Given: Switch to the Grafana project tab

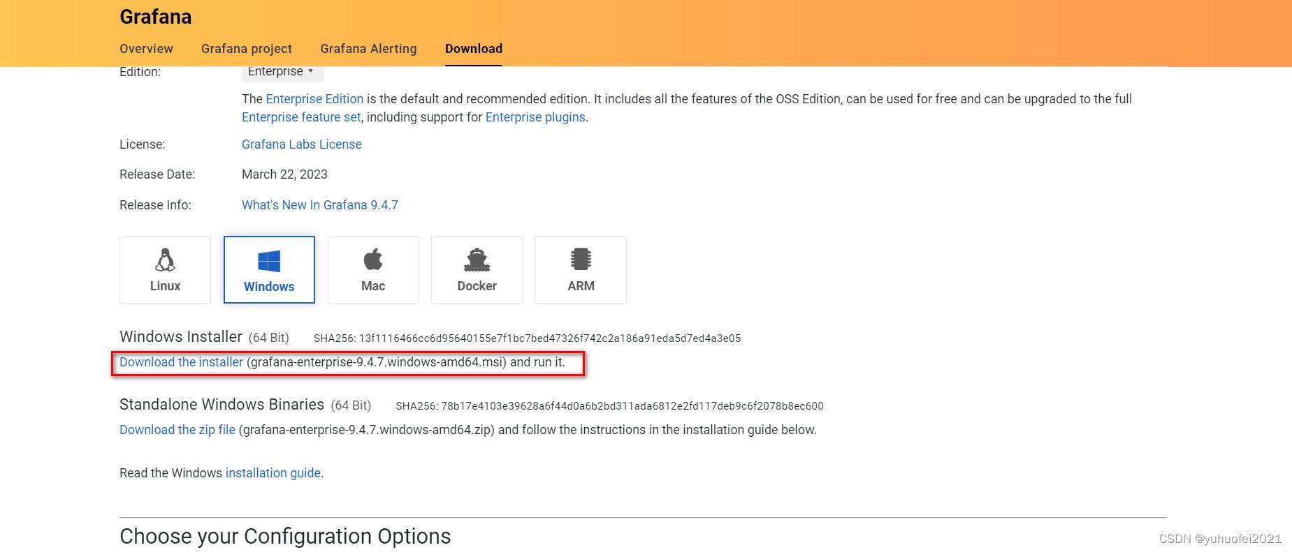Looking at the screenshot, I should pyautogui.click(x=247, y=49).
